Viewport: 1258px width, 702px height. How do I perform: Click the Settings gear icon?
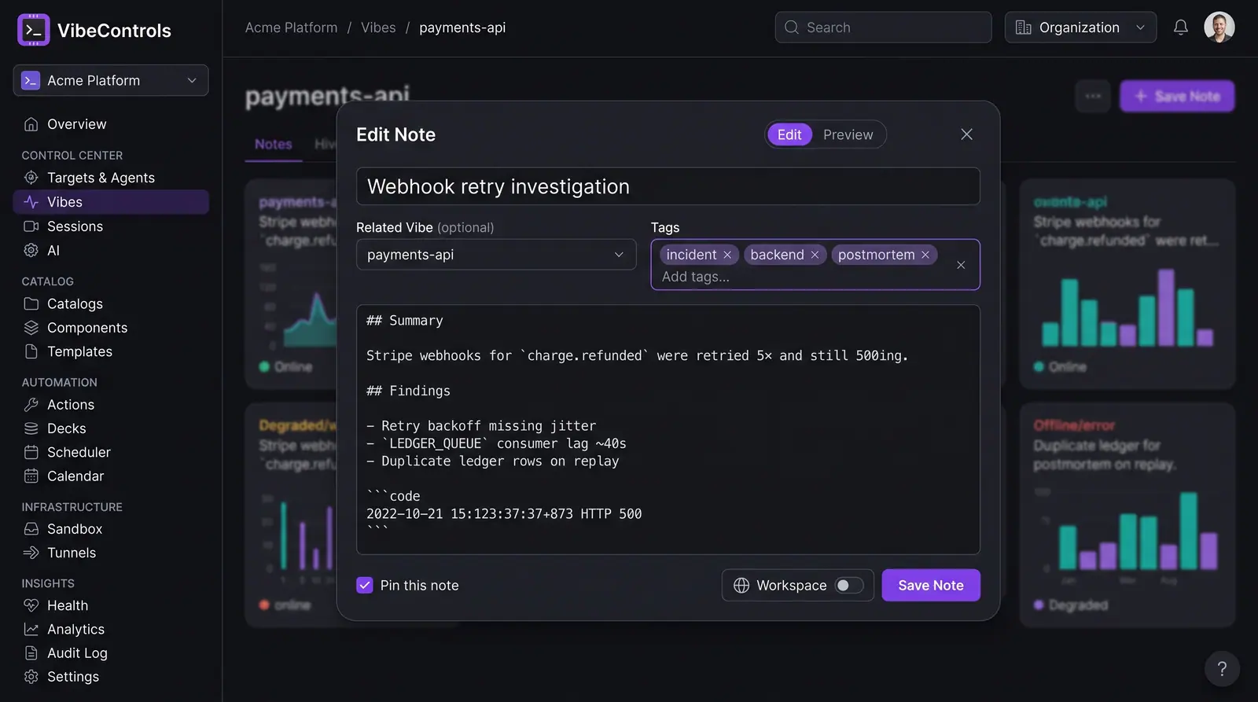pyautogui.click(x=31, y=677)
